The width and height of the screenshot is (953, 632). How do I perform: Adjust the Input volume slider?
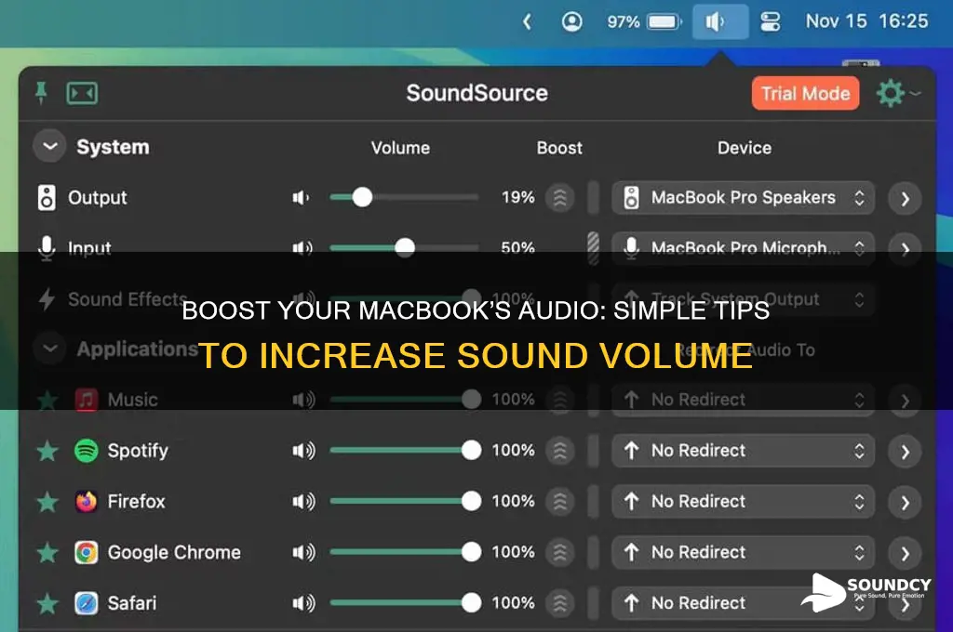[x=404, y=248]
